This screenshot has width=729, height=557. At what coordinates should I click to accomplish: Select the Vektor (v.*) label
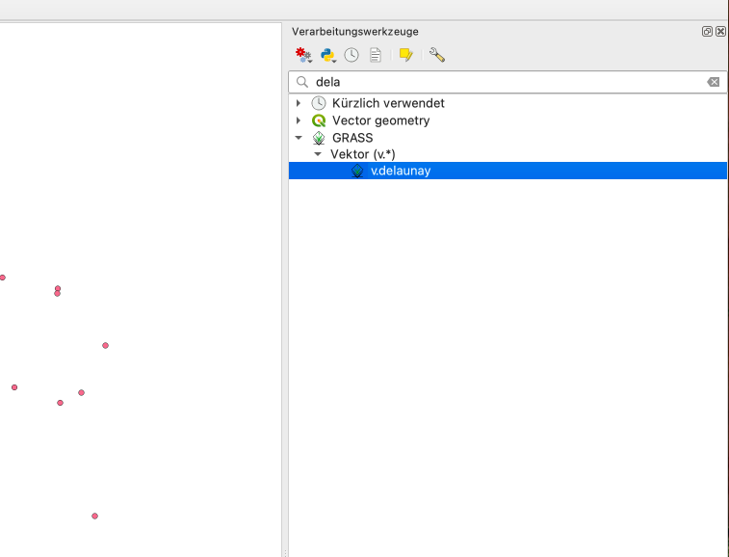pyautogui.click(x=363, y=154)
